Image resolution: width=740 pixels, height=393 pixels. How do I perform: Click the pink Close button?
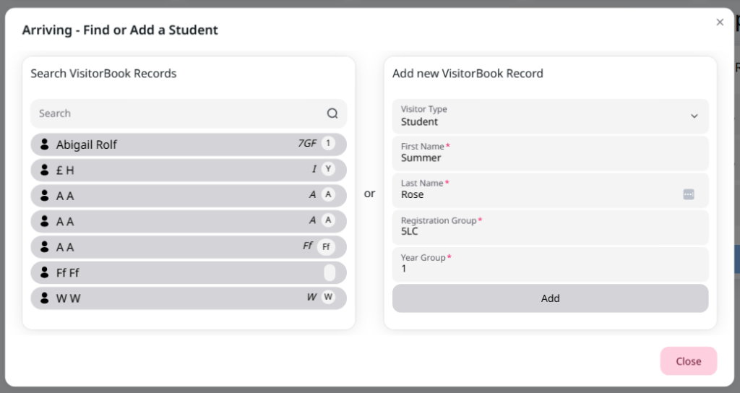(689, 361)
